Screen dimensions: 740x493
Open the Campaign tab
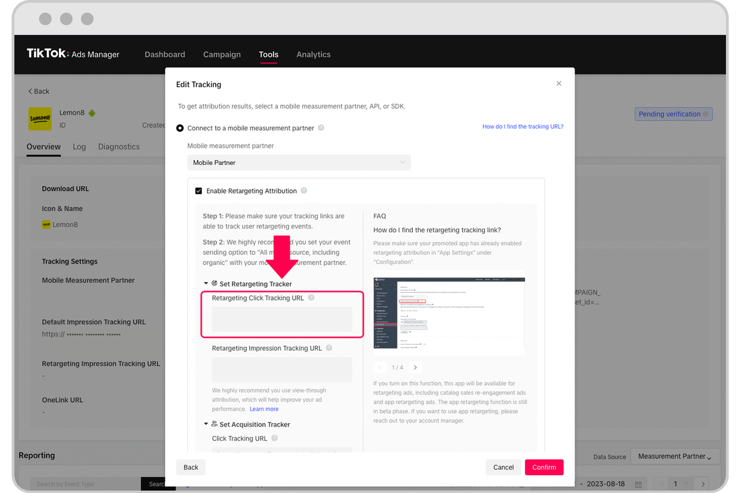[222, 54]
